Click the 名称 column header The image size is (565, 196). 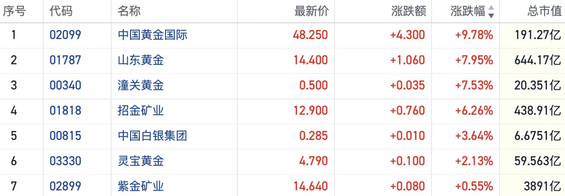[129, 12]
